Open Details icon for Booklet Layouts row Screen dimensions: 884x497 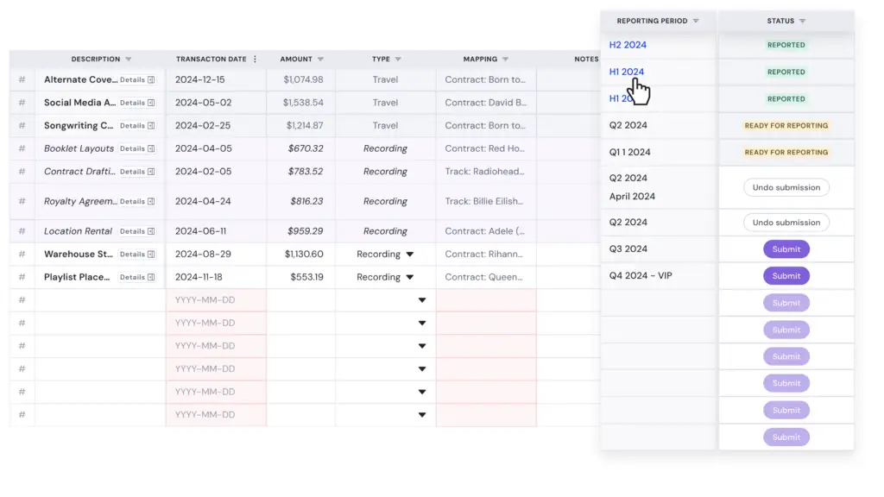click(x=151, y=148)
